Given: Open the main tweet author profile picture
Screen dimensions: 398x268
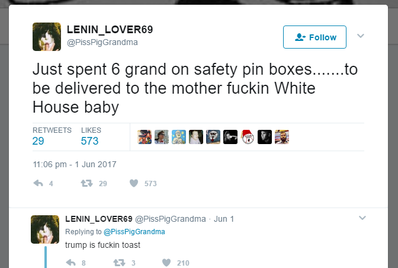Looking at the screenshot, I should (47, 37).
